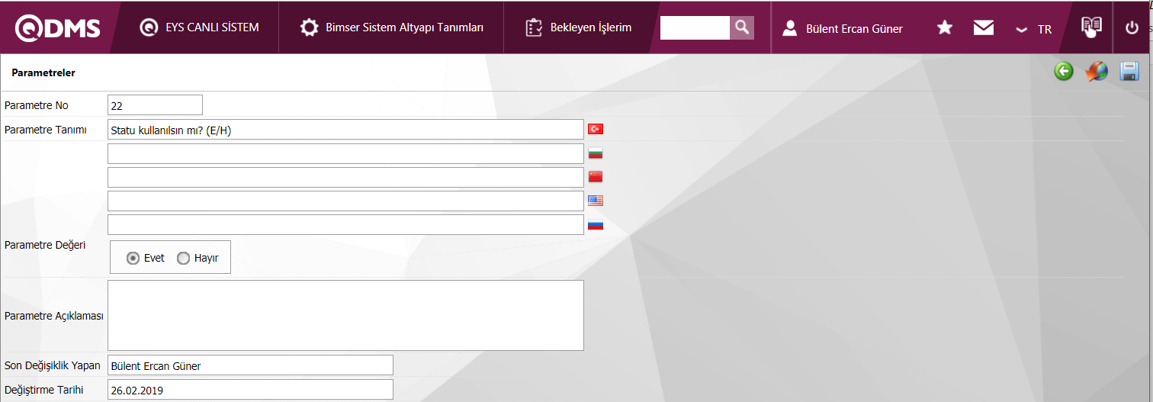Viewport: 1153px width, 402px height.
Task: Click the globe translate icon
Action: [1097, 72]
